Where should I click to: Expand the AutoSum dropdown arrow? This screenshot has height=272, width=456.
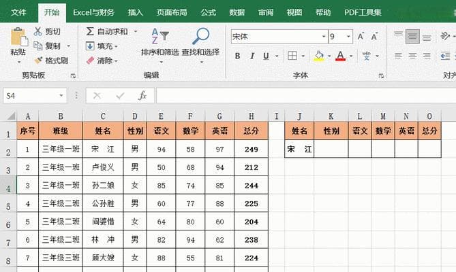pyautogui.click(x=136, y=31)
